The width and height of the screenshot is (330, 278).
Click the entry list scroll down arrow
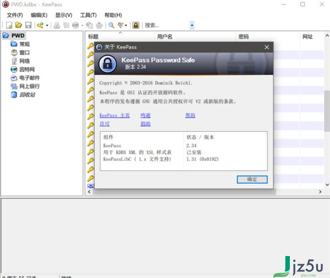coord(327,185)
